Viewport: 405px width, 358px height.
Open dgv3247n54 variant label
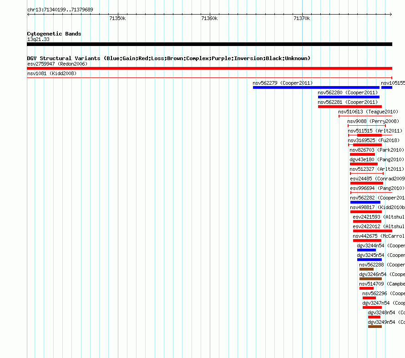(x=384, y=303)
